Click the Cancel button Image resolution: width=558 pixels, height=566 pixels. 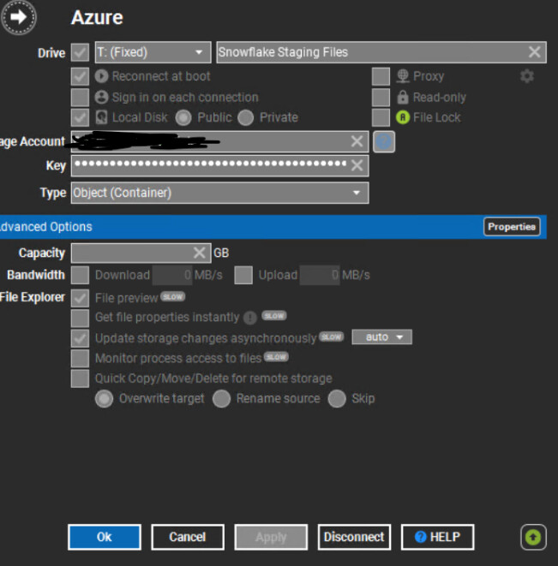coord(188,537)
